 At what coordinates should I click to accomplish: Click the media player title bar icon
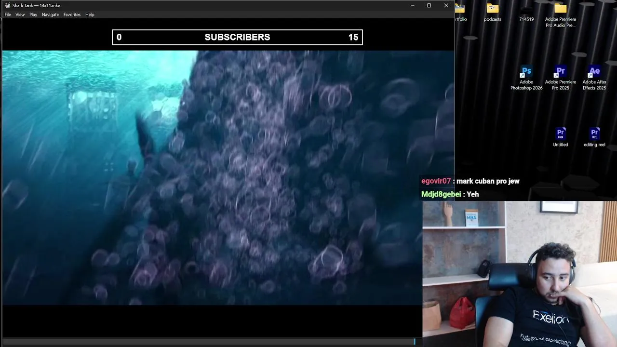(8, 5)
